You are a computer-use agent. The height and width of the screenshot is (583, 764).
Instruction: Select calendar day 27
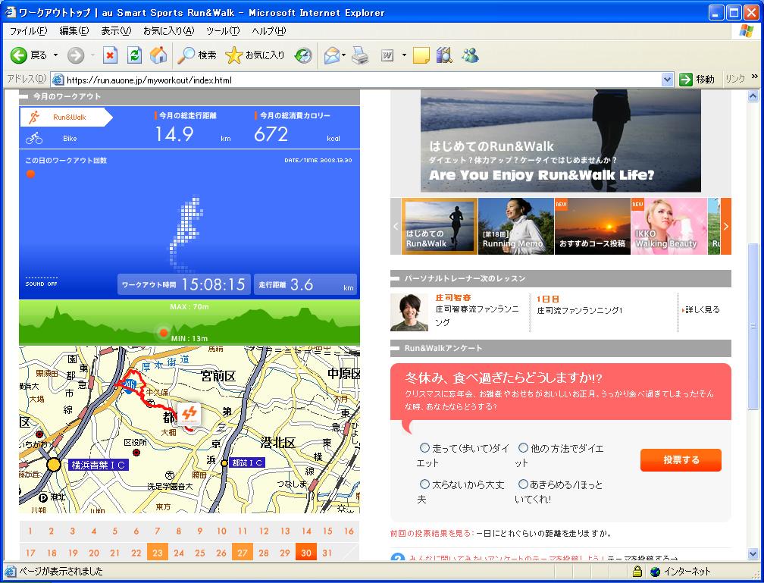point(243,553)
